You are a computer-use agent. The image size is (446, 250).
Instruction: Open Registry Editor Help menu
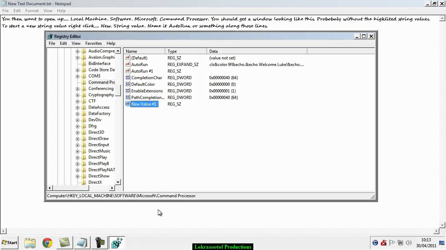tap(111, 43)
